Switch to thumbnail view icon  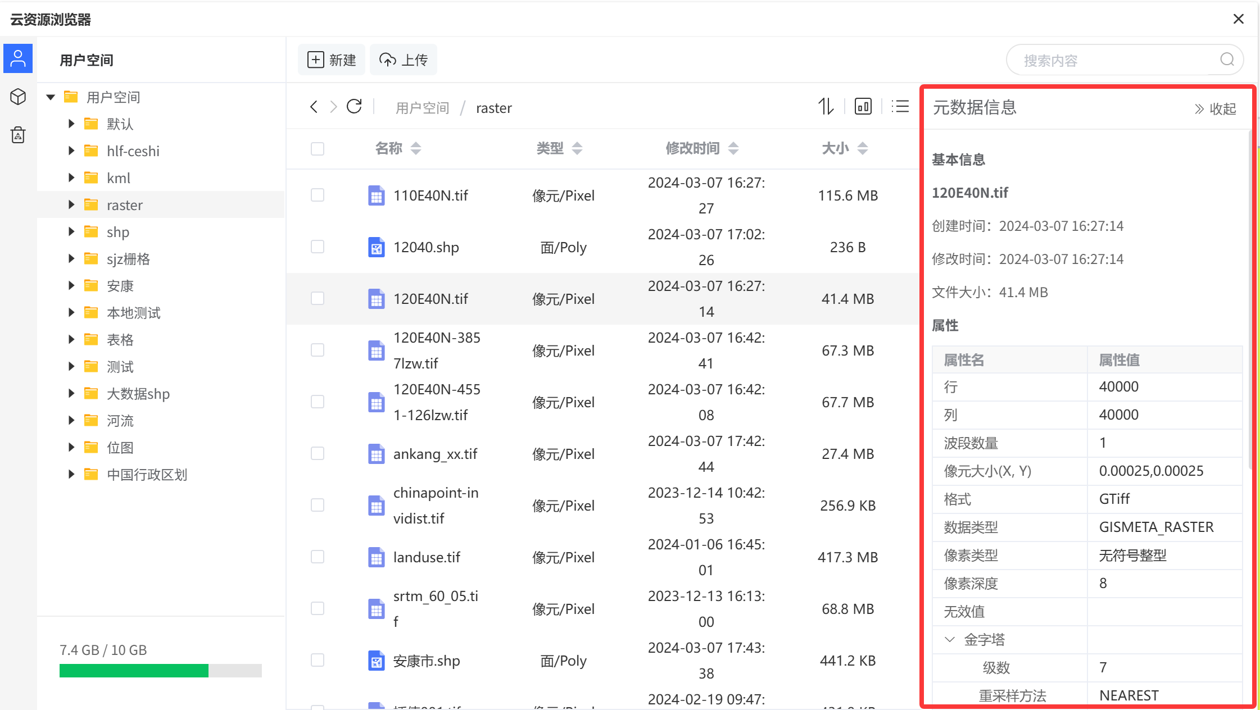pos(863,106)
